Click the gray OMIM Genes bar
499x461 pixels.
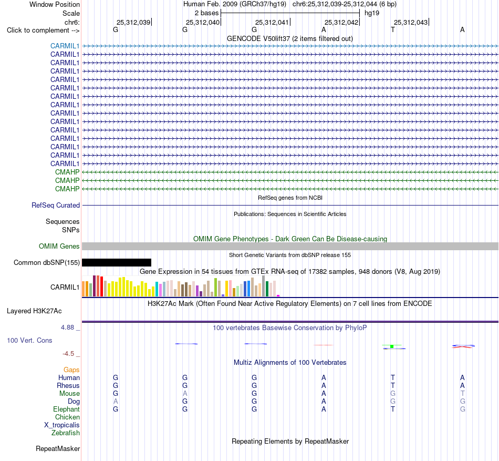click(290, 246)
